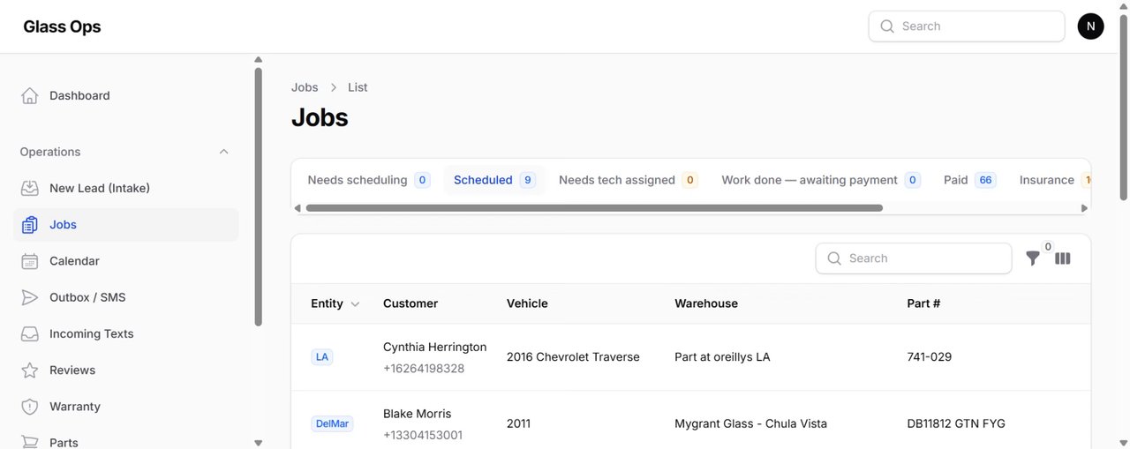Click the LA entity badge
Image resolution: width=1130 pixels, height=449 pixels.
(x=322, y=357)
